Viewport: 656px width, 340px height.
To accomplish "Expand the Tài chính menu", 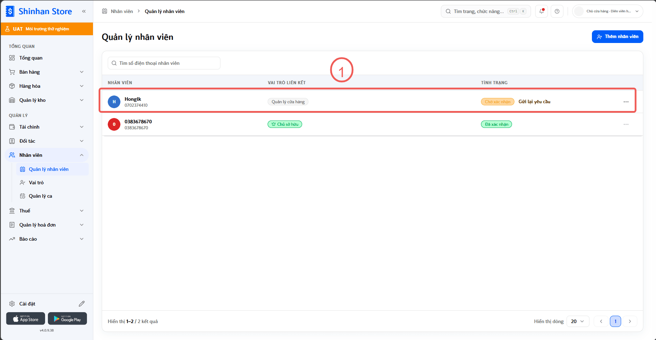I will coord(47,127).
